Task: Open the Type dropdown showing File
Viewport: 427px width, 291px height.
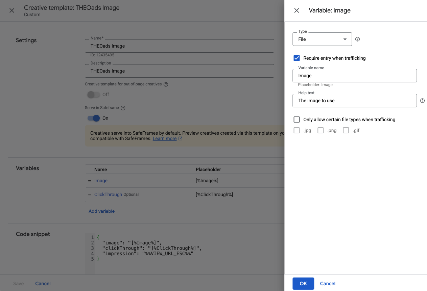Action: coord(322,39)
